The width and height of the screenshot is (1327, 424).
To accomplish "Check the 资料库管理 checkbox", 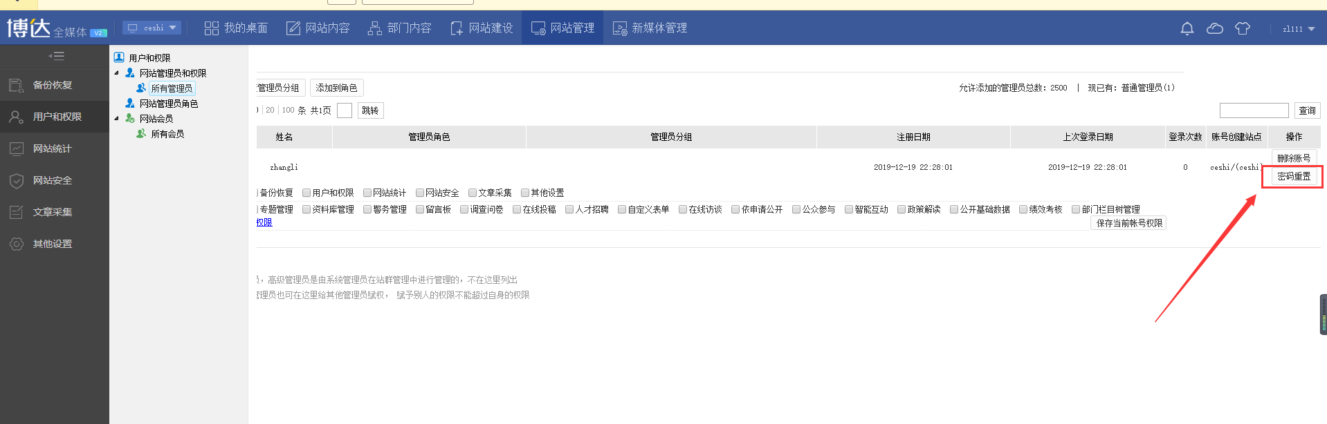I will coord(306,209).
